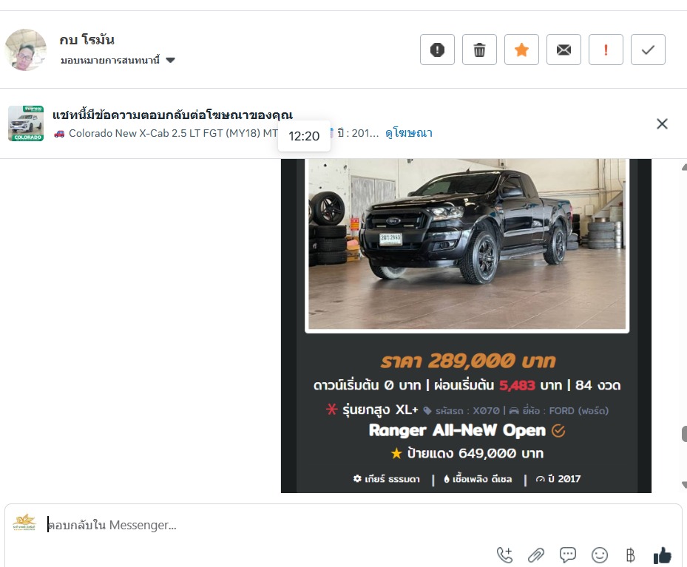Delete conversation using trash can icon

point(479,50)
